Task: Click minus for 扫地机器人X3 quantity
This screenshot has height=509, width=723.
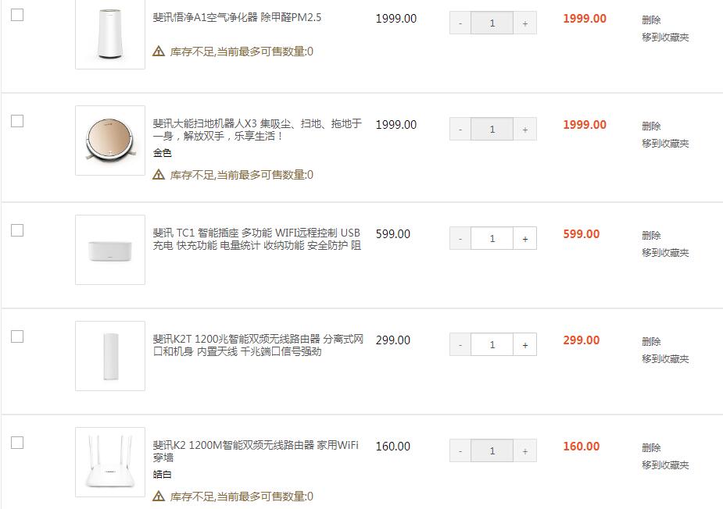Action: 460,130
